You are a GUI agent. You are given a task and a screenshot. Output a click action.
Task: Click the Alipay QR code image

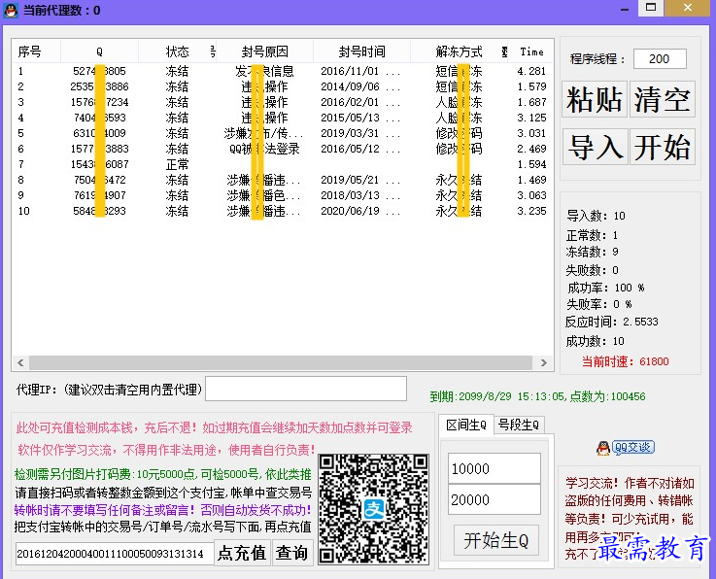pyautogui.click(x=373, y=509)
